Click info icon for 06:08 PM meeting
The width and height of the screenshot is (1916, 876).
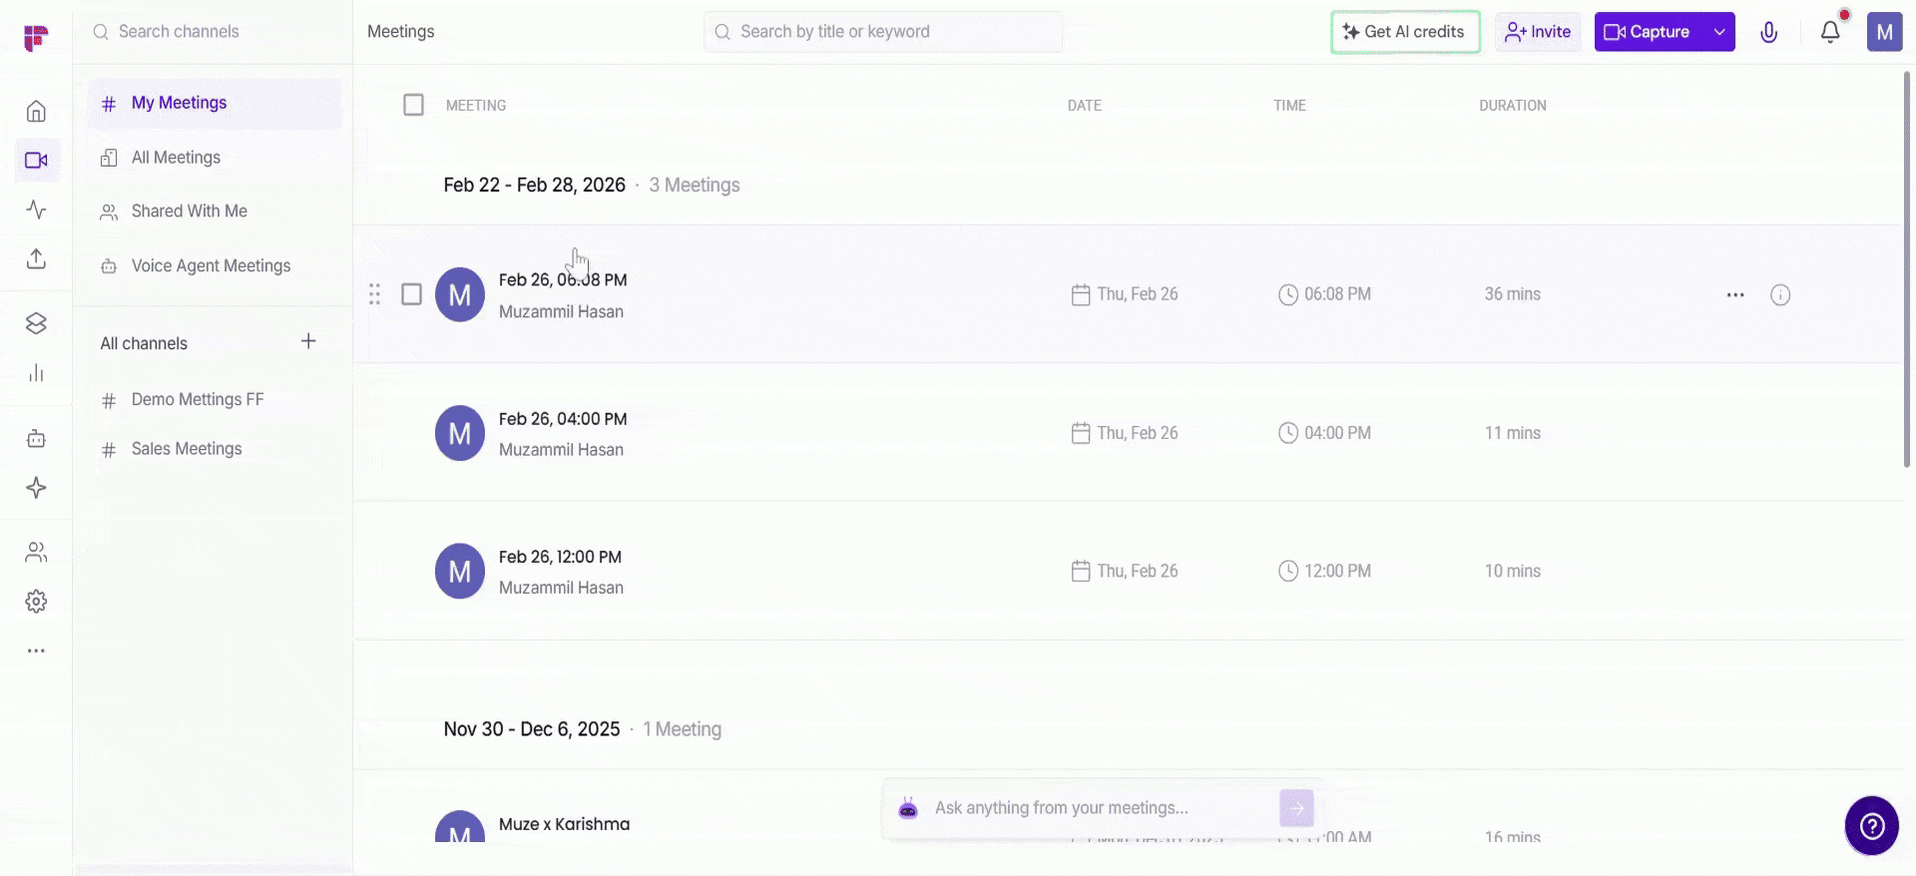pyautogui.click(x=1780, y=294)
